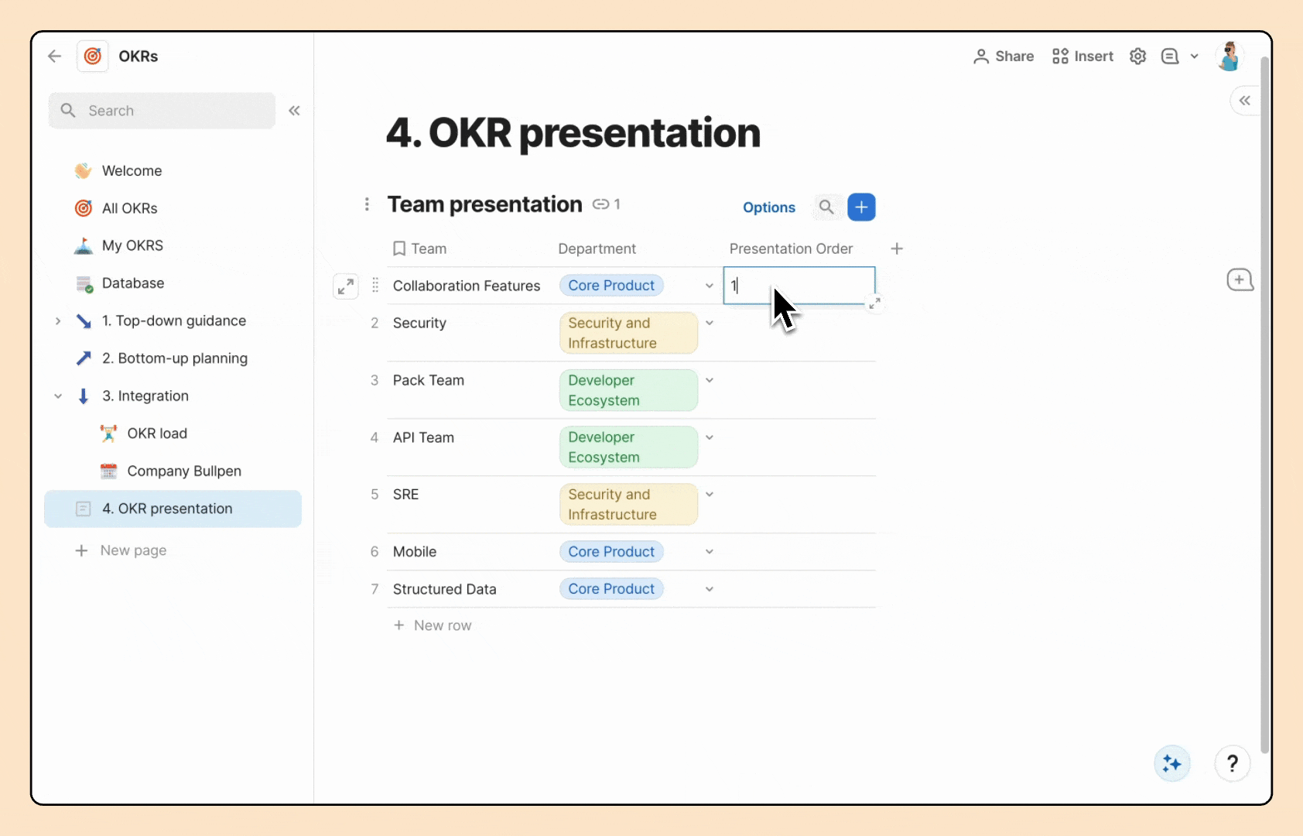Screen dimensions: 1303x836
Task: Select Security and Infrastructure tag in SRE row
Action: 628,505
